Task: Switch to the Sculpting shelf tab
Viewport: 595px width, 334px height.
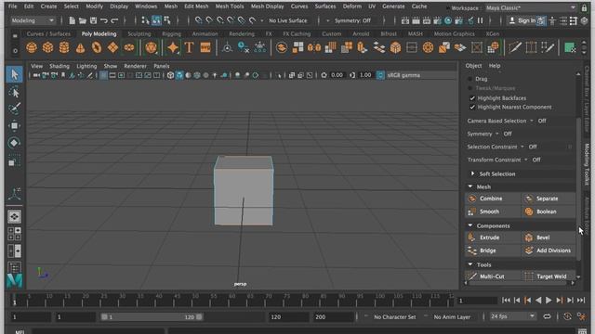Action: tap(139, 33)
